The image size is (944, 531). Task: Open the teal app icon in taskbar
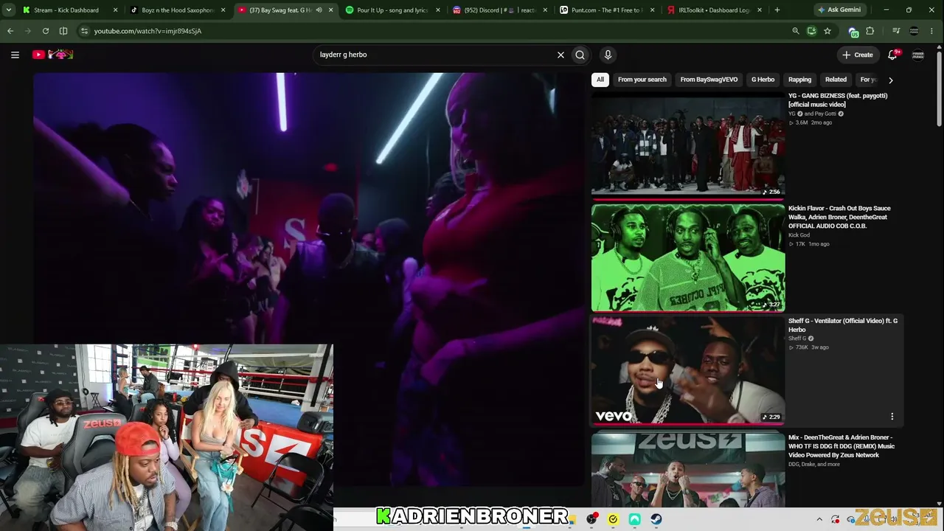634,519
